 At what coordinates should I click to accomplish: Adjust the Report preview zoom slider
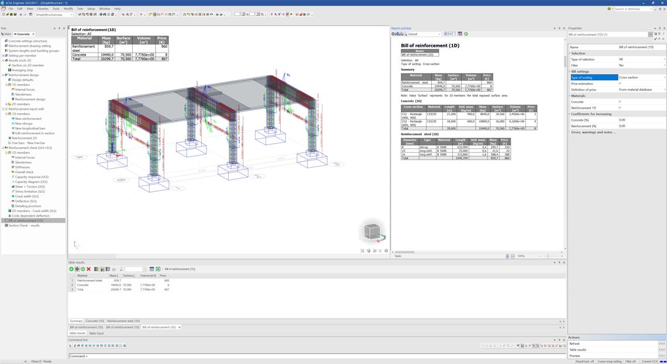click(x=549, y=256)
